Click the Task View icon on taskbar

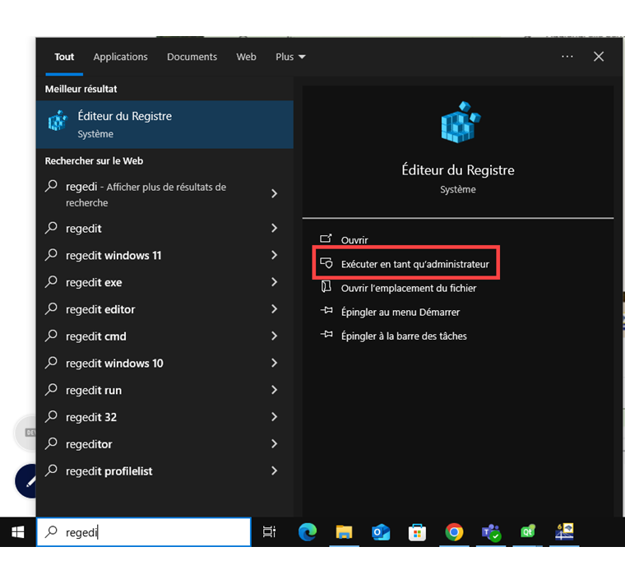coord(269,532)
